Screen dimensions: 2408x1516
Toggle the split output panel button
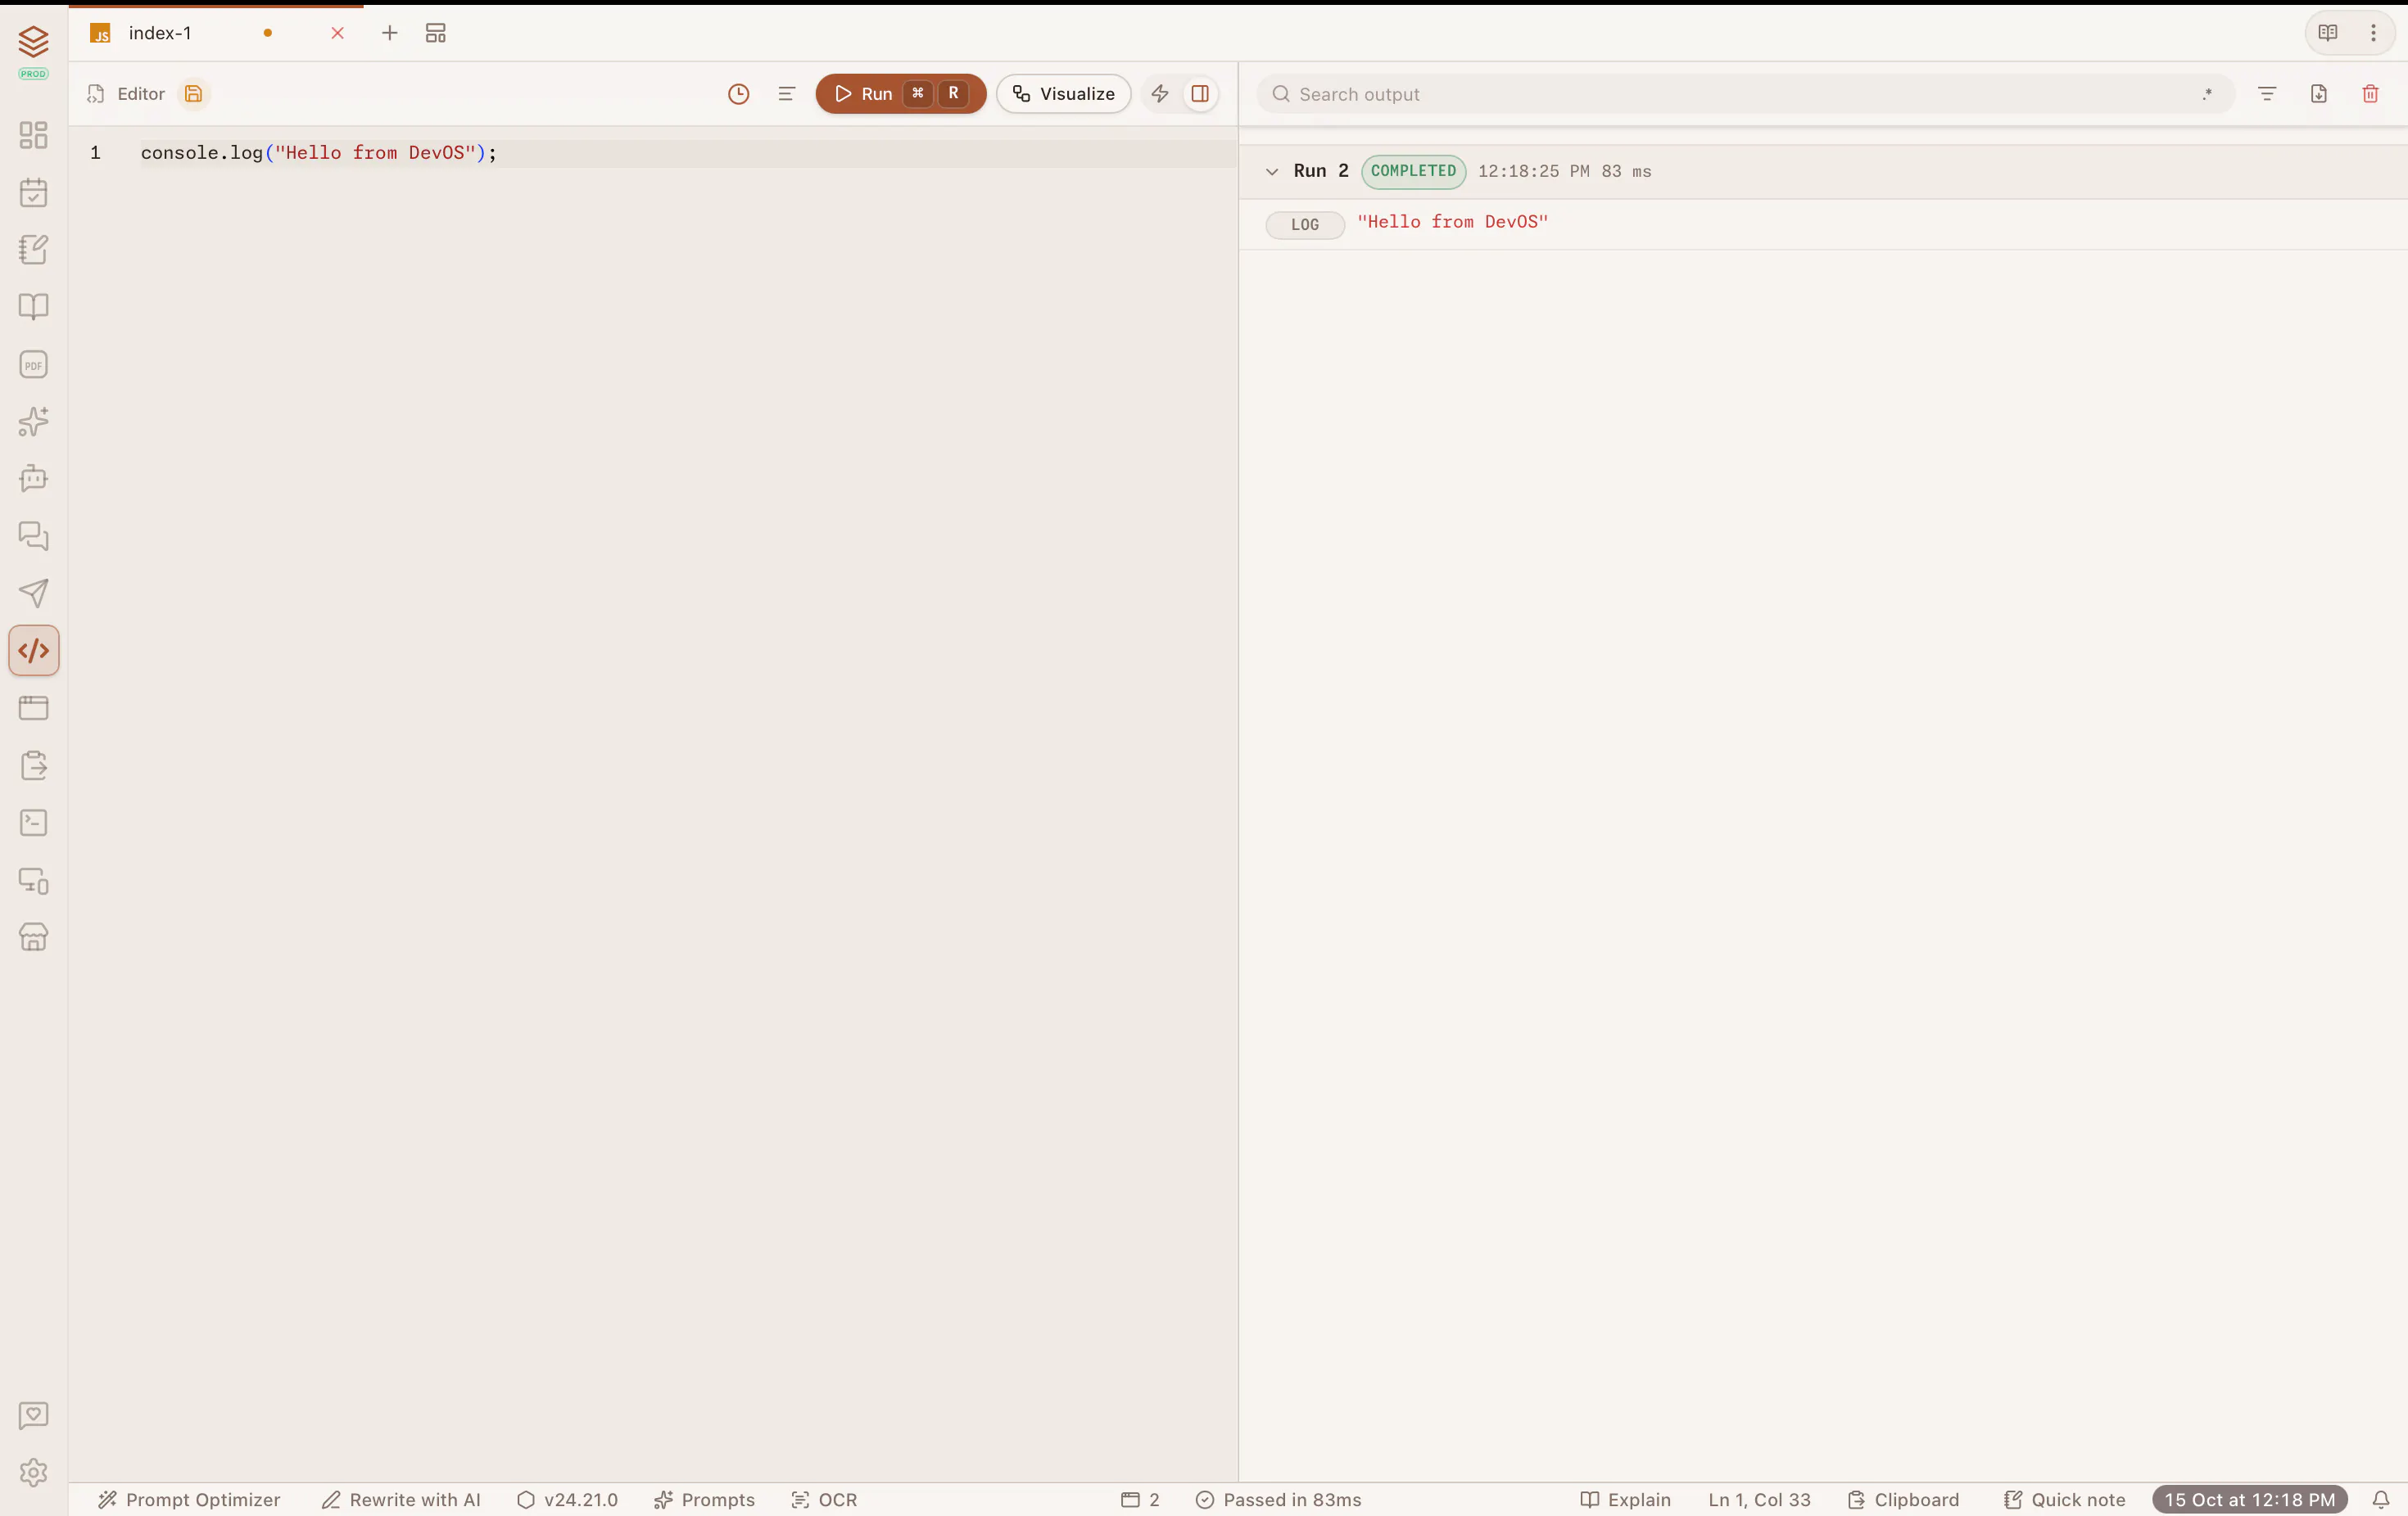[1200, 94]
